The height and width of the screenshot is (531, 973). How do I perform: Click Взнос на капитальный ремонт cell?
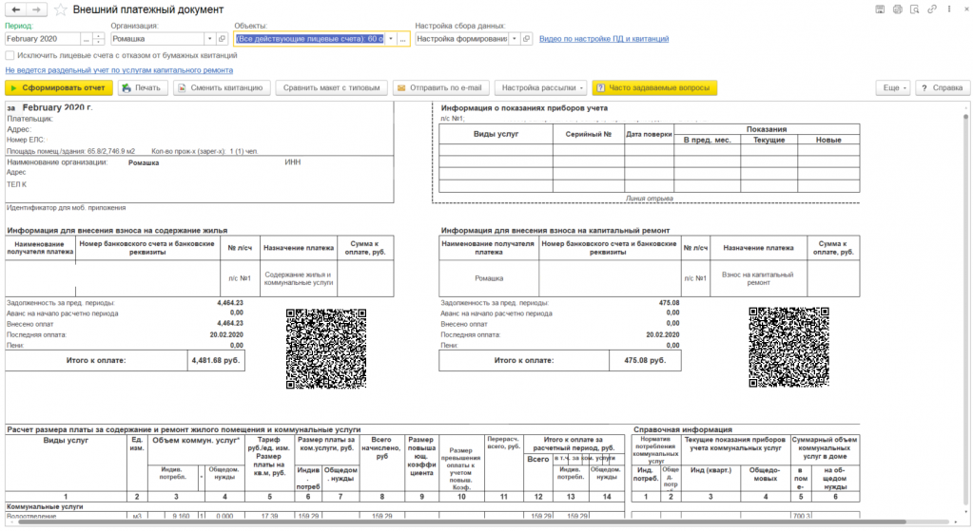coord(758,278)
